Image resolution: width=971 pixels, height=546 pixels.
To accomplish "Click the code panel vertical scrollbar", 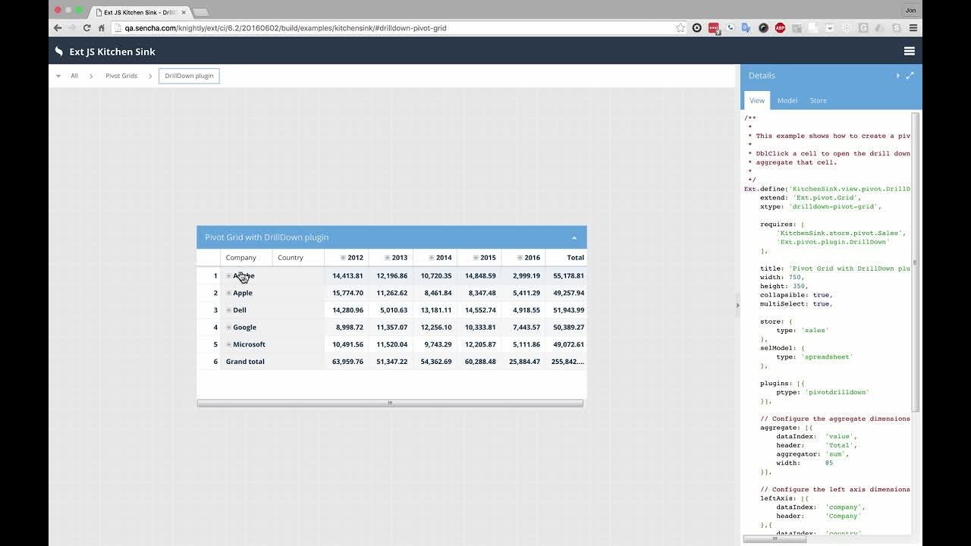I will (916, 262).
